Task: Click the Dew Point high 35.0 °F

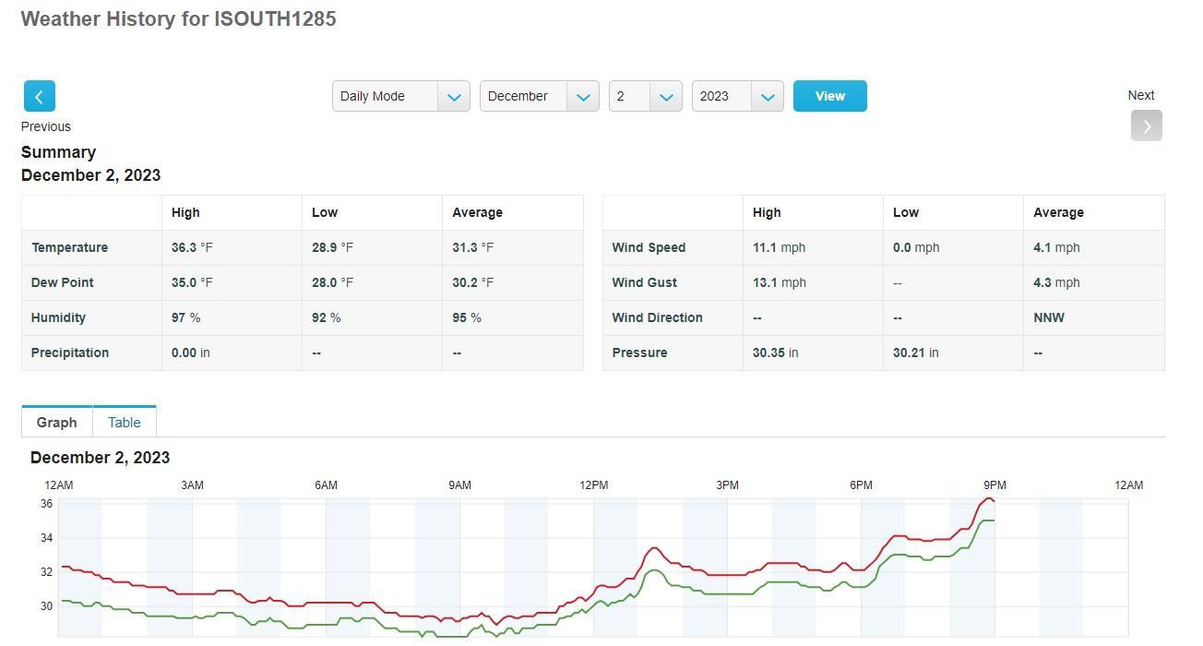Action: [x=192, y=282]
